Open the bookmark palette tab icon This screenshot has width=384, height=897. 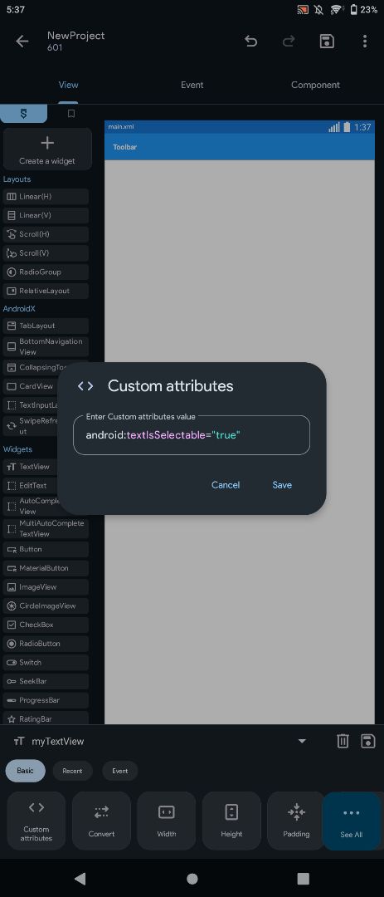click(71, 113)
